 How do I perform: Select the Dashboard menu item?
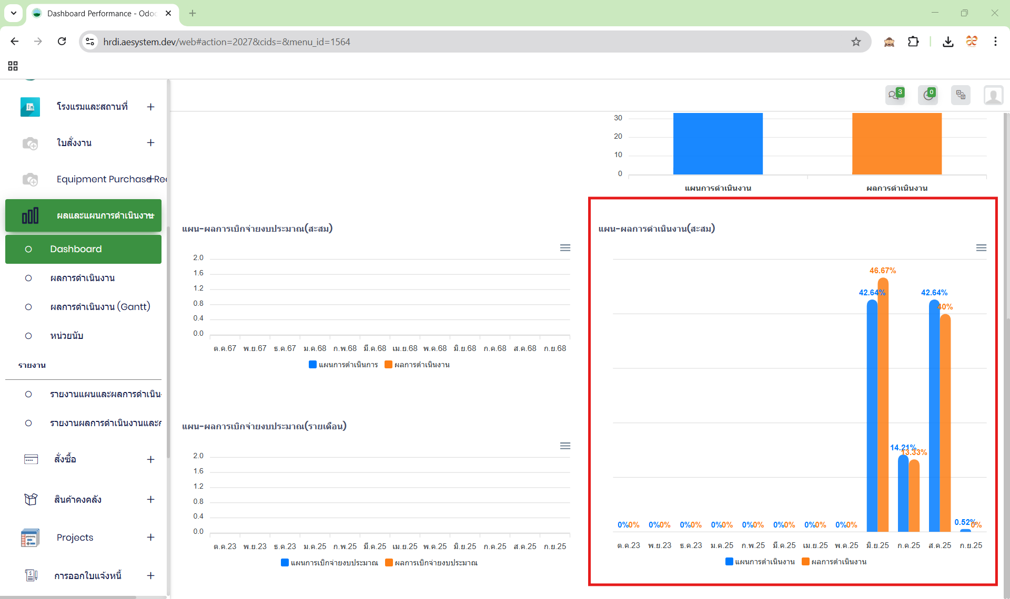coord(76,249)
